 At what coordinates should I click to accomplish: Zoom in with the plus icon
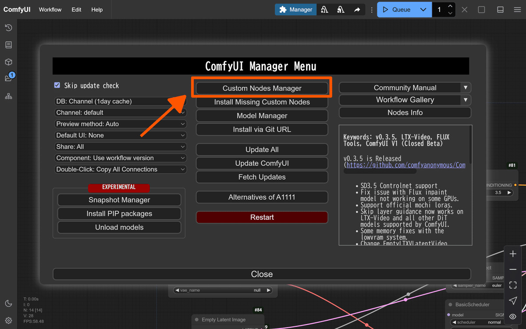pyautogui.click(x=513, y=254)
